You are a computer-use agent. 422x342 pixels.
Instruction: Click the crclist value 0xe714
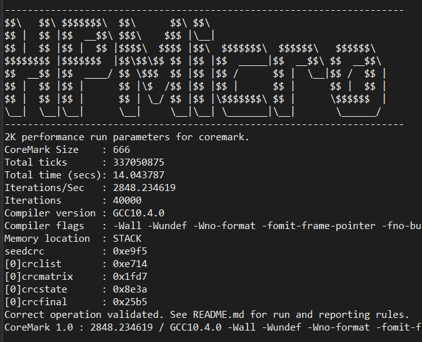pyautogui.click(x=129, y=264)
